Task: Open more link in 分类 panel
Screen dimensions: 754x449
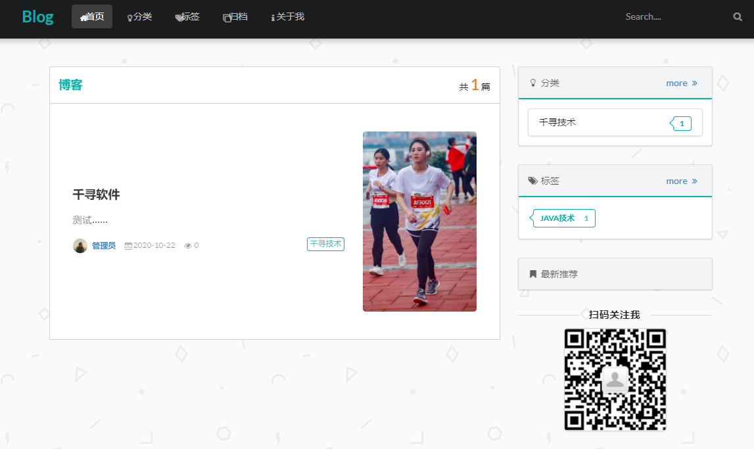Action: 682,83
